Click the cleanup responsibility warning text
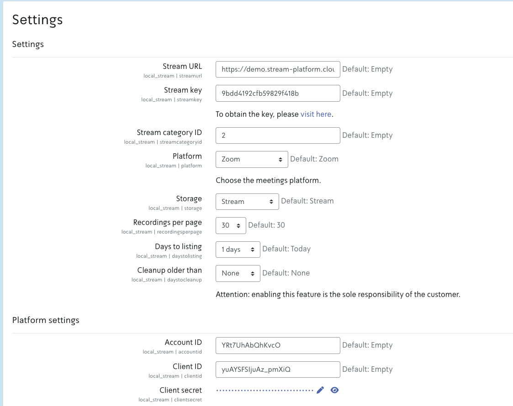Screen dimensions: 513x406 point(338,294)
